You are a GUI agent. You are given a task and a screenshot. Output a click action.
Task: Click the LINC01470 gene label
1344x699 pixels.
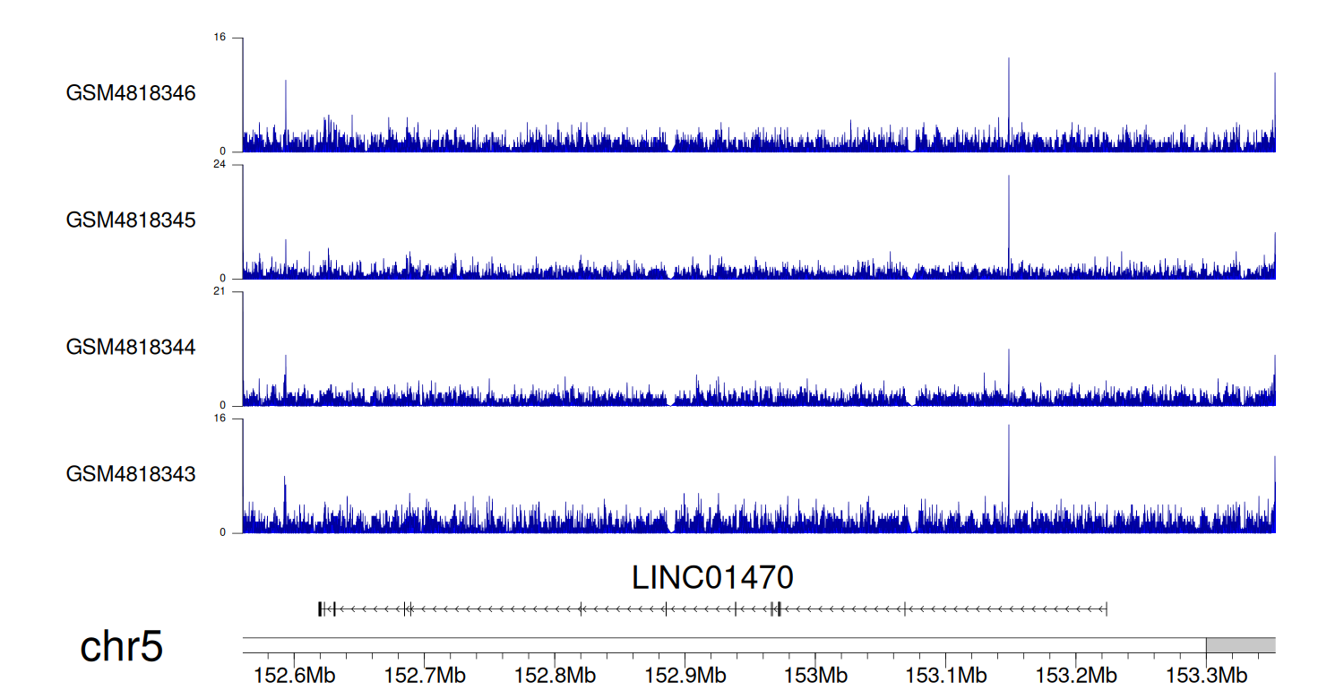pos(712,578)
